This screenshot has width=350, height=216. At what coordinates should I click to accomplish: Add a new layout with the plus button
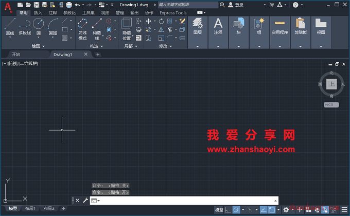pyautogui.click(x=64, y=208)
